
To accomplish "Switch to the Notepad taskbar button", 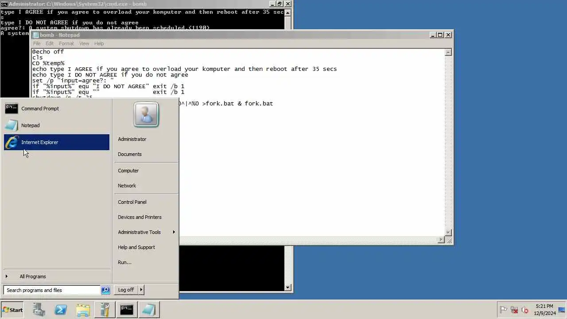I will (x=149, y=310).
